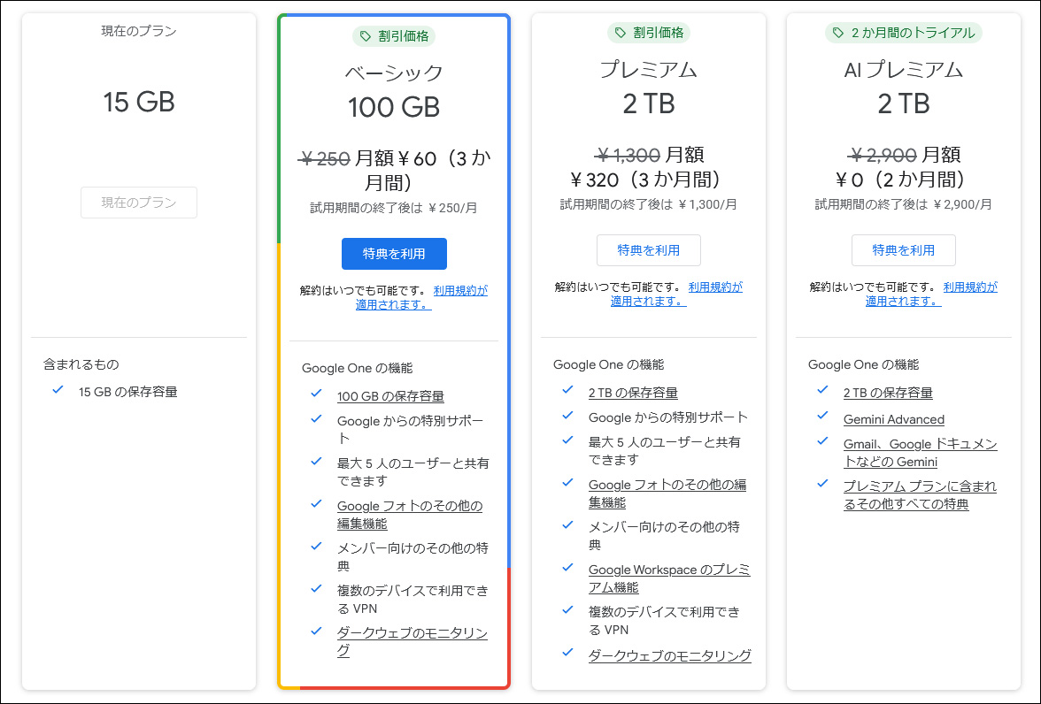Open 2 TB の保存容量 link in プレミアム card
Viewport: 1041px width, 704px height.
pos(633,393)
